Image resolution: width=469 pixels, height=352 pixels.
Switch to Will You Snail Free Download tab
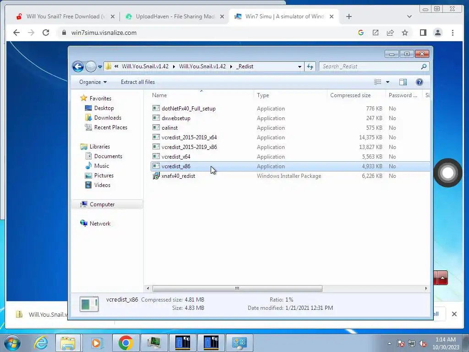(x=66, y=16)
